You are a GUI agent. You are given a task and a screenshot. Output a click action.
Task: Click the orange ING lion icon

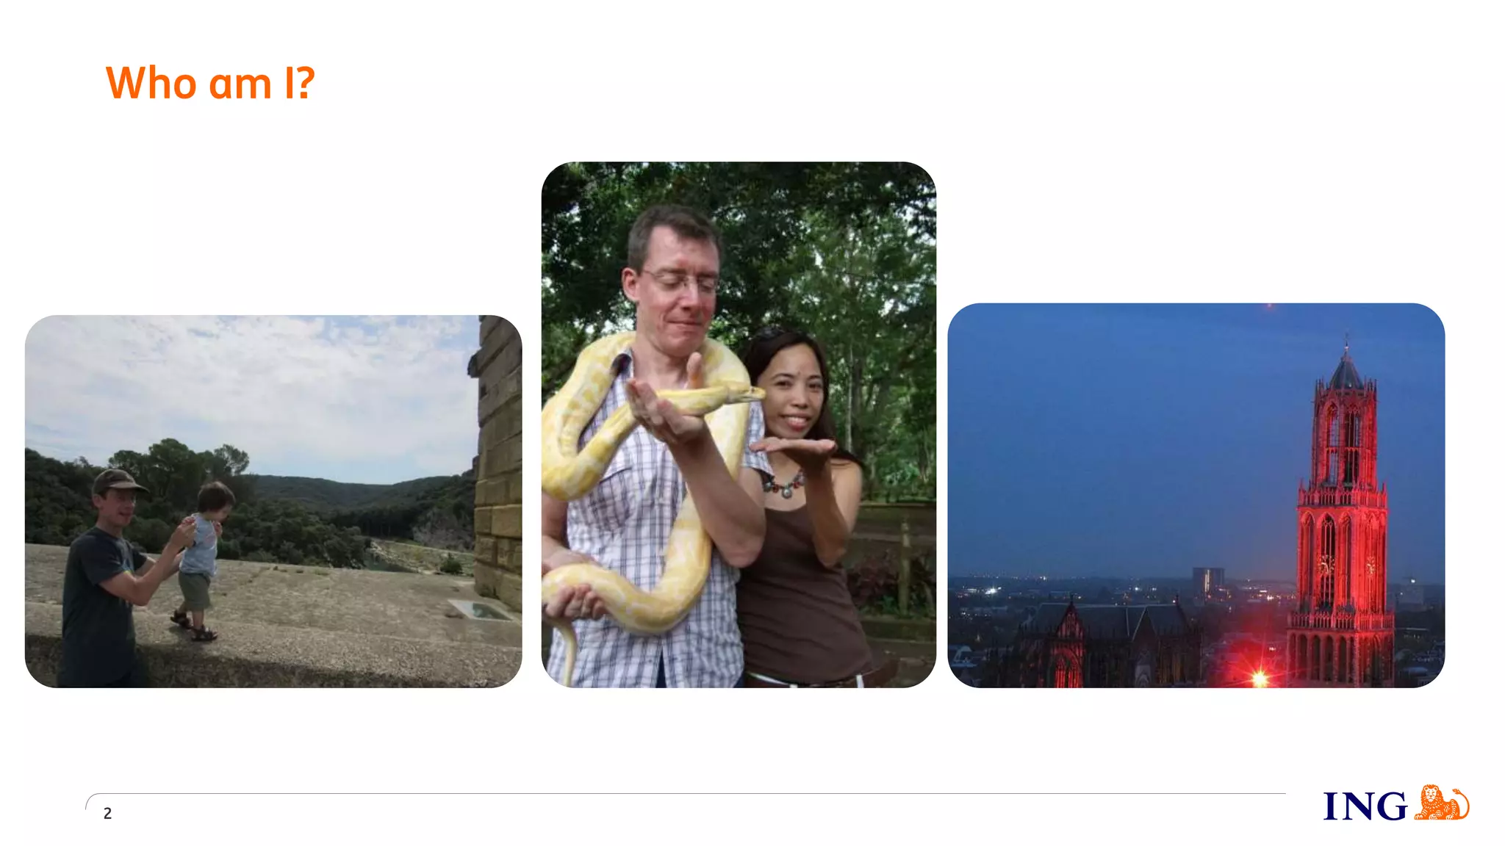[x=1441, y=802]
